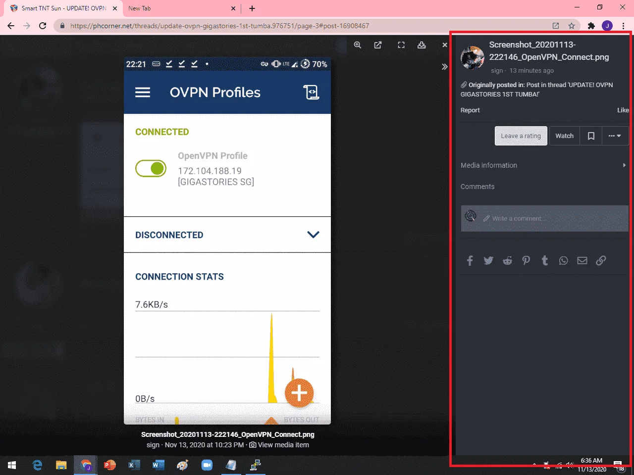The image size is (634, 475).
Task: Share on Pinterest
Action: pyautogui.click(x=526, y=260)
